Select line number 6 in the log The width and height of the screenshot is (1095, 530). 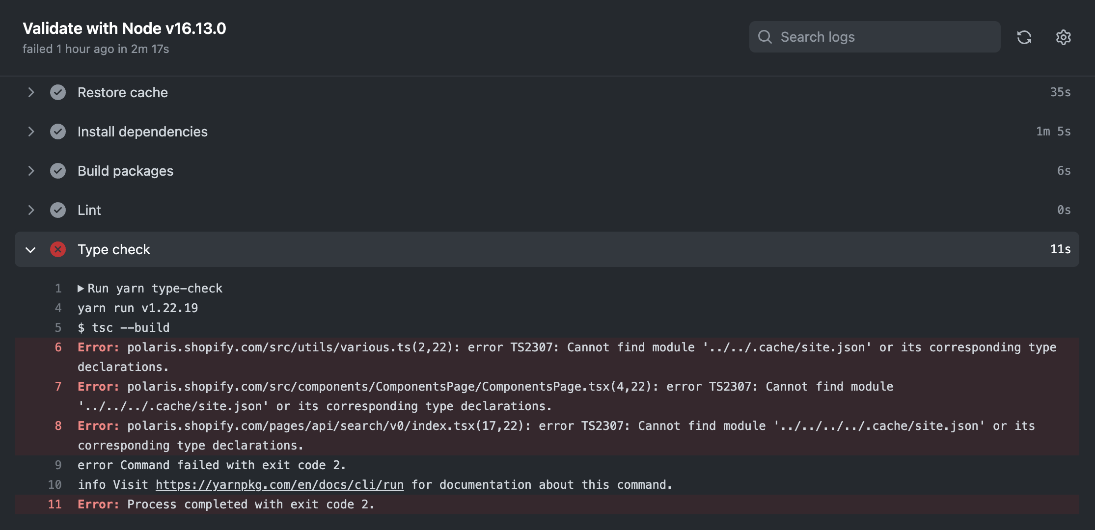pos(58,347)
